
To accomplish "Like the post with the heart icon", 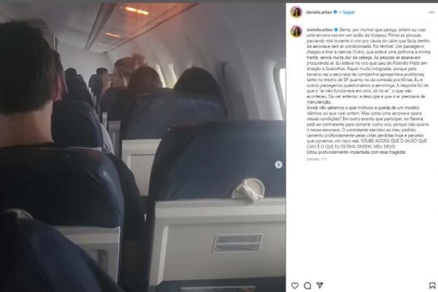I will 295,285.
